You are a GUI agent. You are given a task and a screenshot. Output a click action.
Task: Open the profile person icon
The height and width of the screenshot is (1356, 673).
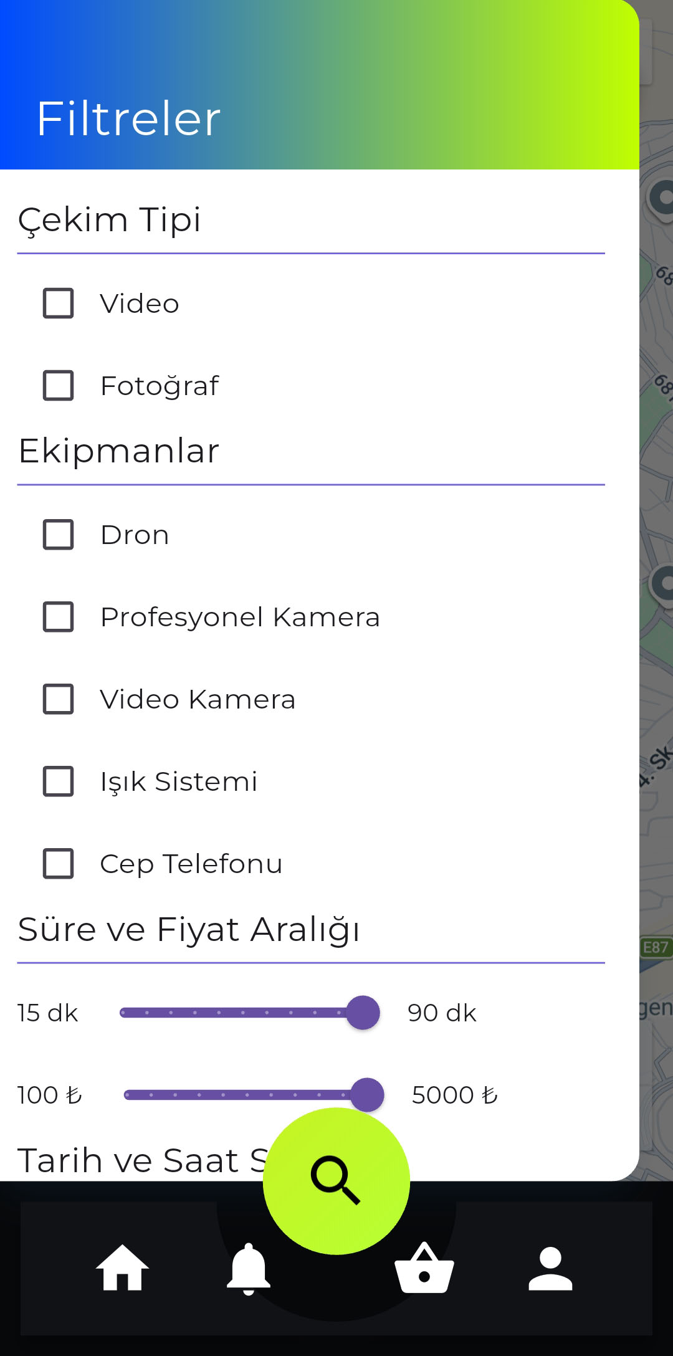(550, 1269)
